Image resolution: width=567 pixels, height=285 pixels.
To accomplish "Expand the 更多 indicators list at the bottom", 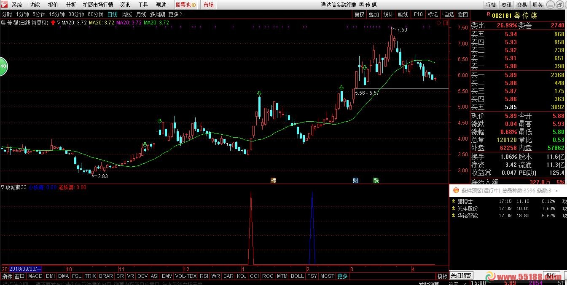I will click(343, 276).
